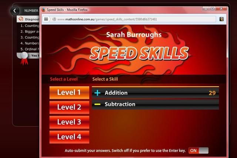Open the Subtraction skill
This screenshot has width=237, height=158.
click(x=156, y=104)
